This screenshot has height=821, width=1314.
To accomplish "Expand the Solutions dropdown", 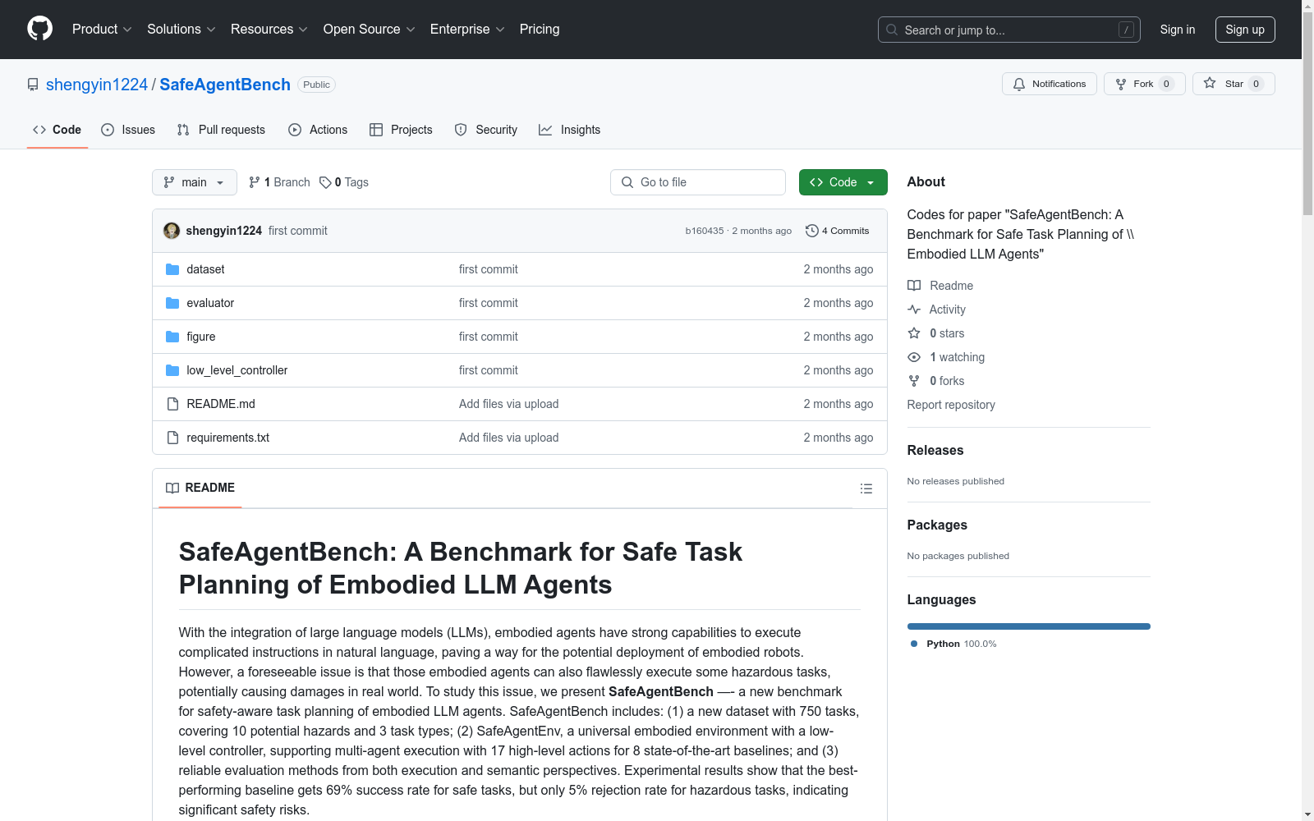I will [x=181, y=30].
